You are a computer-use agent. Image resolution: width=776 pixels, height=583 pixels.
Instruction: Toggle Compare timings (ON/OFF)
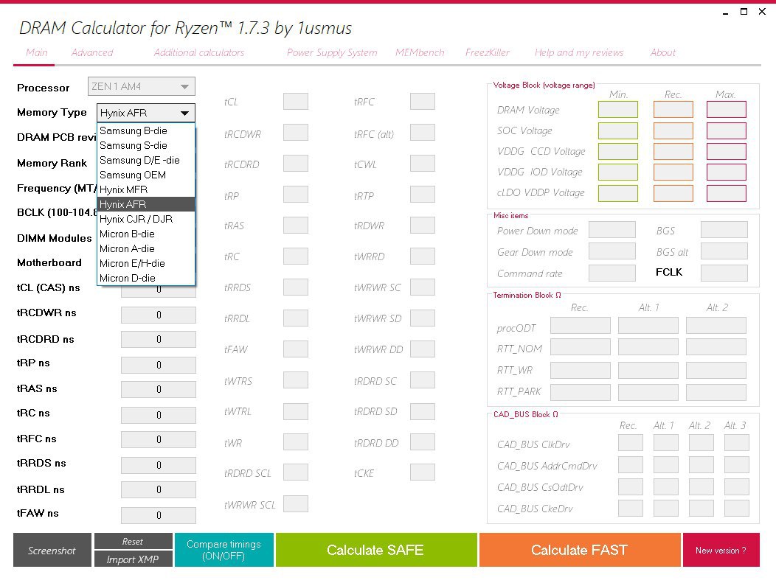click(x=224, y=550)
